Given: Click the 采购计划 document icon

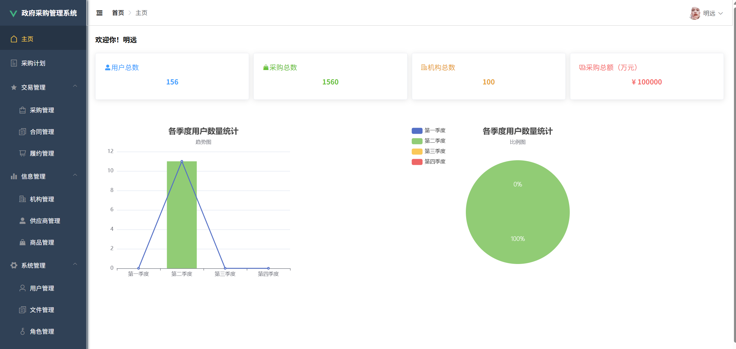Looking at the screenshot, I should [x=14, y=63].
